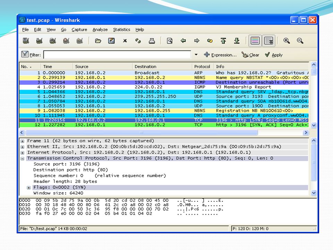Click packet details vertical scrollbar thumb
Image resolution: width=333 pixels, height=250 pixels.
point(314,162)
